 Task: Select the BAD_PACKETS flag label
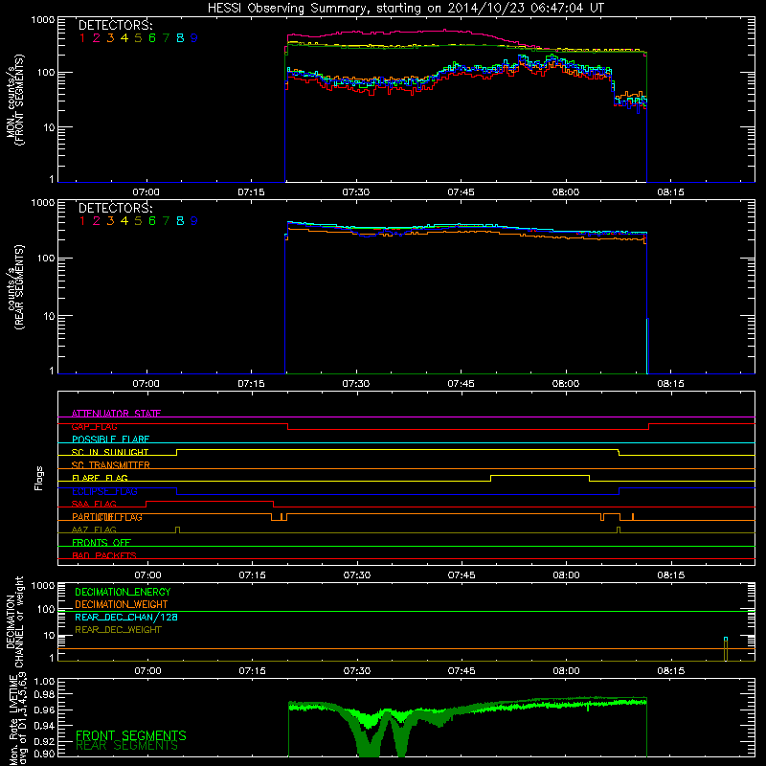coord(104,555)
